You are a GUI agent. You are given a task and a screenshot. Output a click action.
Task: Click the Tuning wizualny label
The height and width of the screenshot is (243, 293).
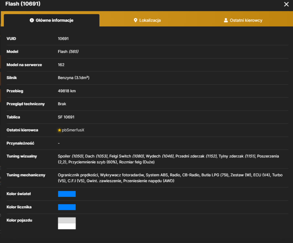22,156
